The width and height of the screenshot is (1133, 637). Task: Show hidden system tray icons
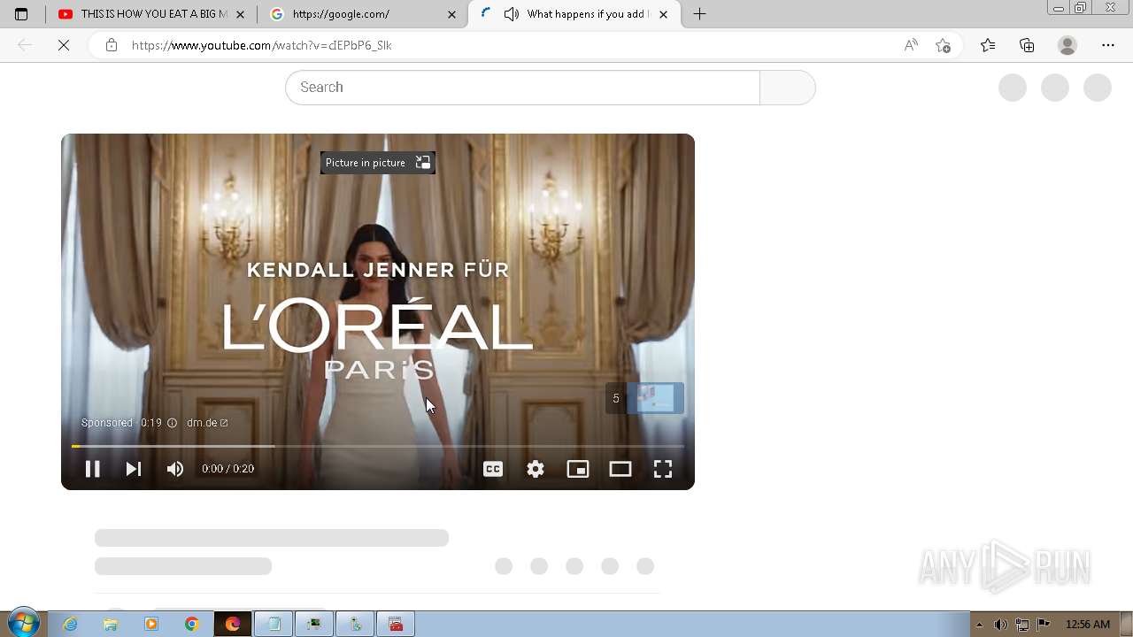coord(980,625)
